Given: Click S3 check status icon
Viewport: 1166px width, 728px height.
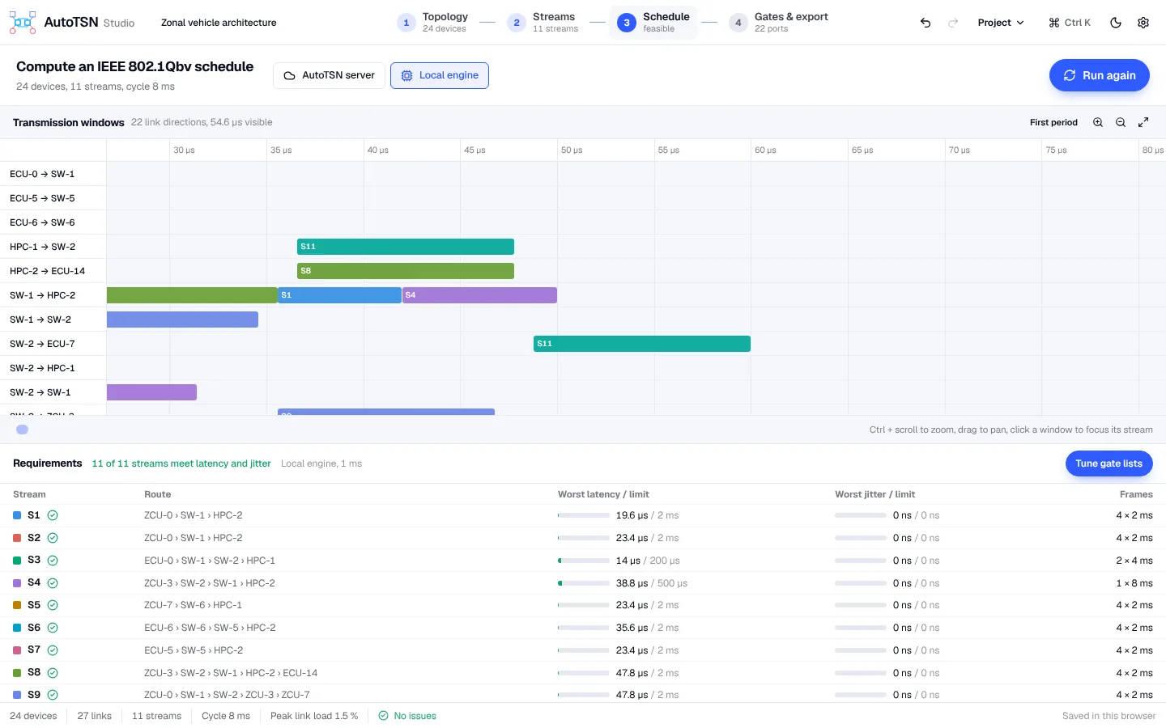Looking at the screenshot, I should tap(53, 561).
